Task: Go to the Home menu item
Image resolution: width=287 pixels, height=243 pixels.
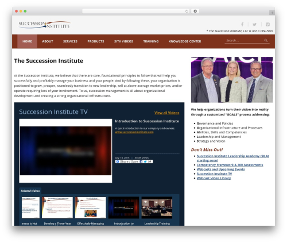Action: tap(27, 41)
